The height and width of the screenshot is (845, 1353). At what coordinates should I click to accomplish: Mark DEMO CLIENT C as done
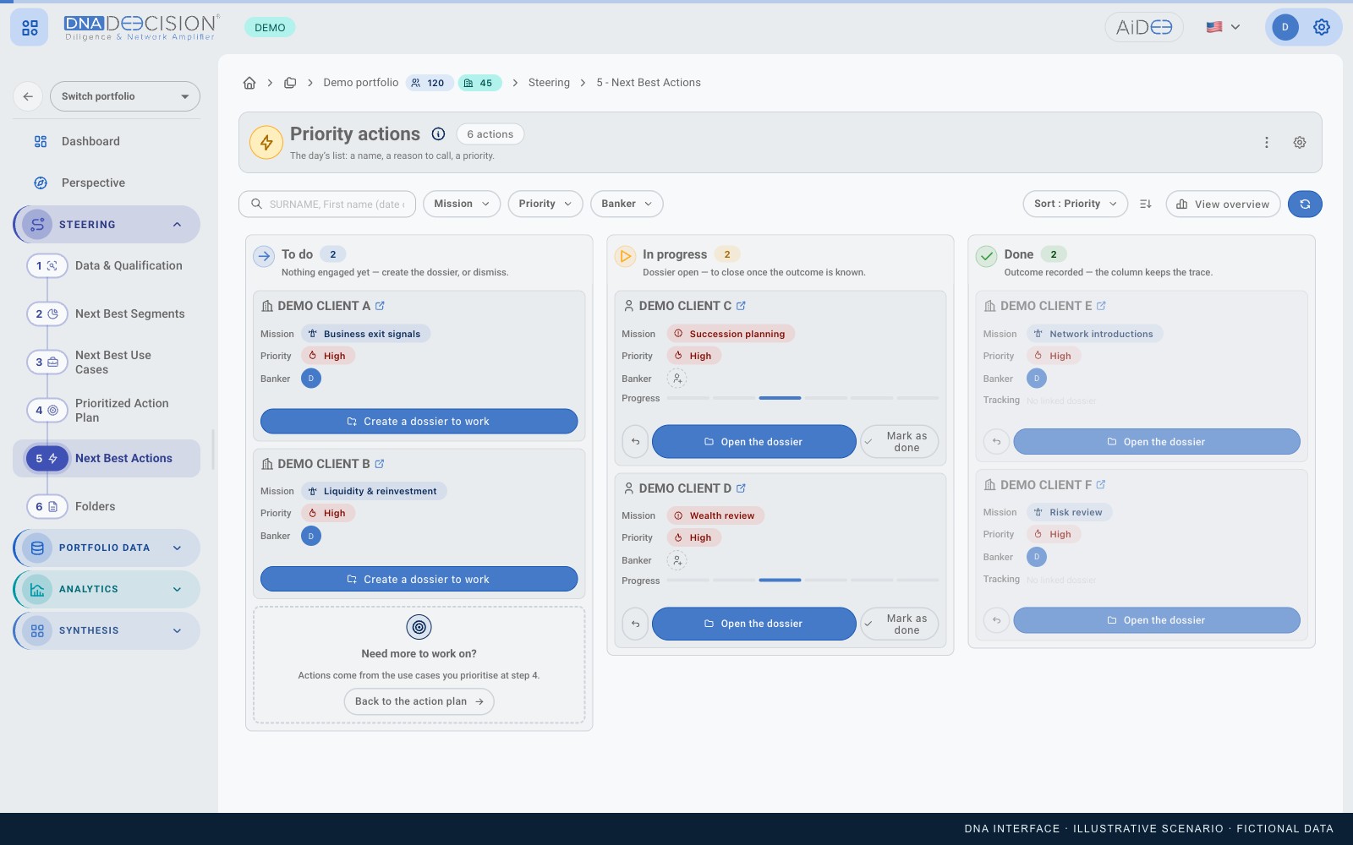tap(900, 441)
